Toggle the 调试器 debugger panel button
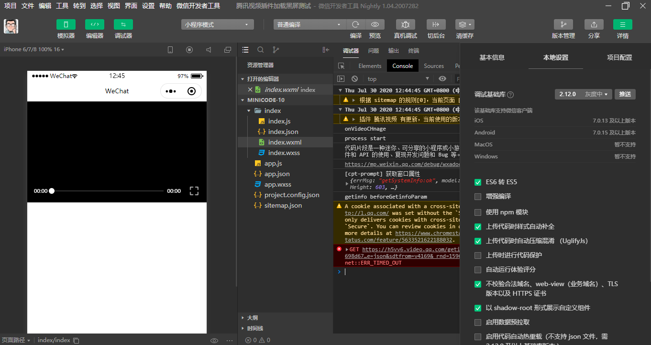This screenshot has width=651, height=345. click(x=123, y=24)
